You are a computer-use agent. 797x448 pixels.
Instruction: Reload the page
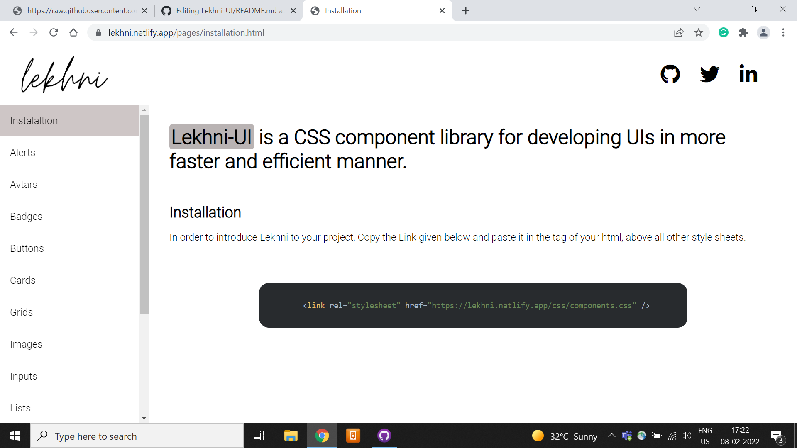pos(54,32)
